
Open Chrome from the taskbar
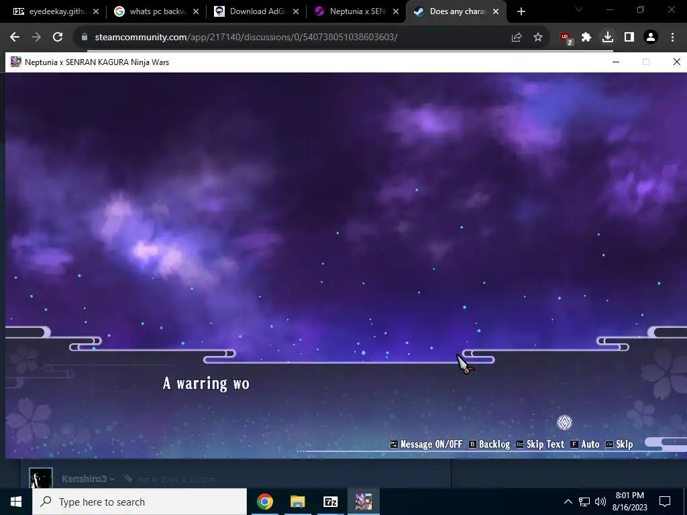(x=264, y=502)
